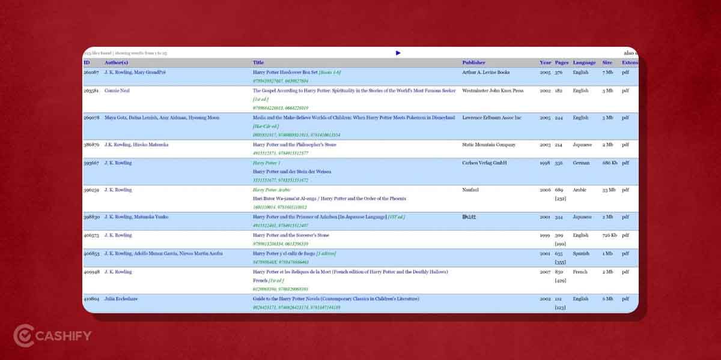Go to next results page arrow
The height and width of the screenshot is (360, 721).
coord(398,53)
